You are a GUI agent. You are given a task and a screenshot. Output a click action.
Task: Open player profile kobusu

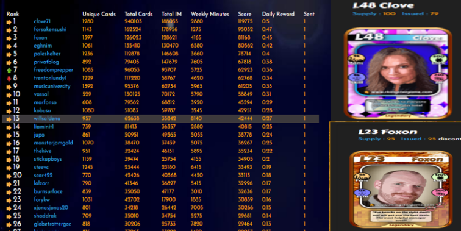pyautogui.click(x=42, y=110)
